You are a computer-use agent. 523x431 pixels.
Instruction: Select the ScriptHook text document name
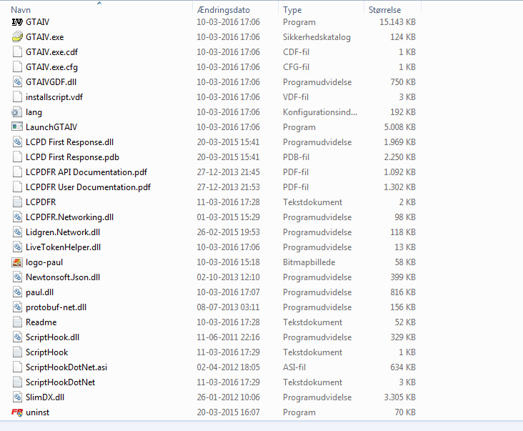click(46, 352)
